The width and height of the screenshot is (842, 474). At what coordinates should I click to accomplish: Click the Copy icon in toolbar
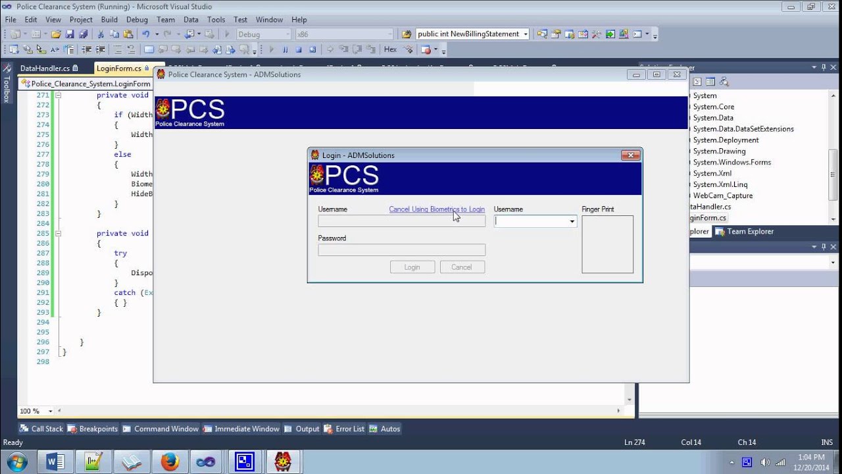114,34
